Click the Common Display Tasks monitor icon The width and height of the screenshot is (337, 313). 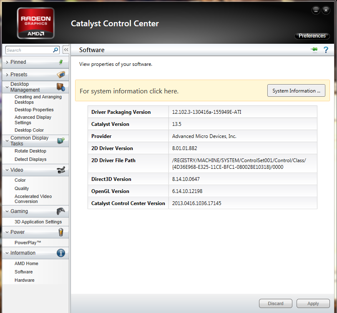click(61, 141)
